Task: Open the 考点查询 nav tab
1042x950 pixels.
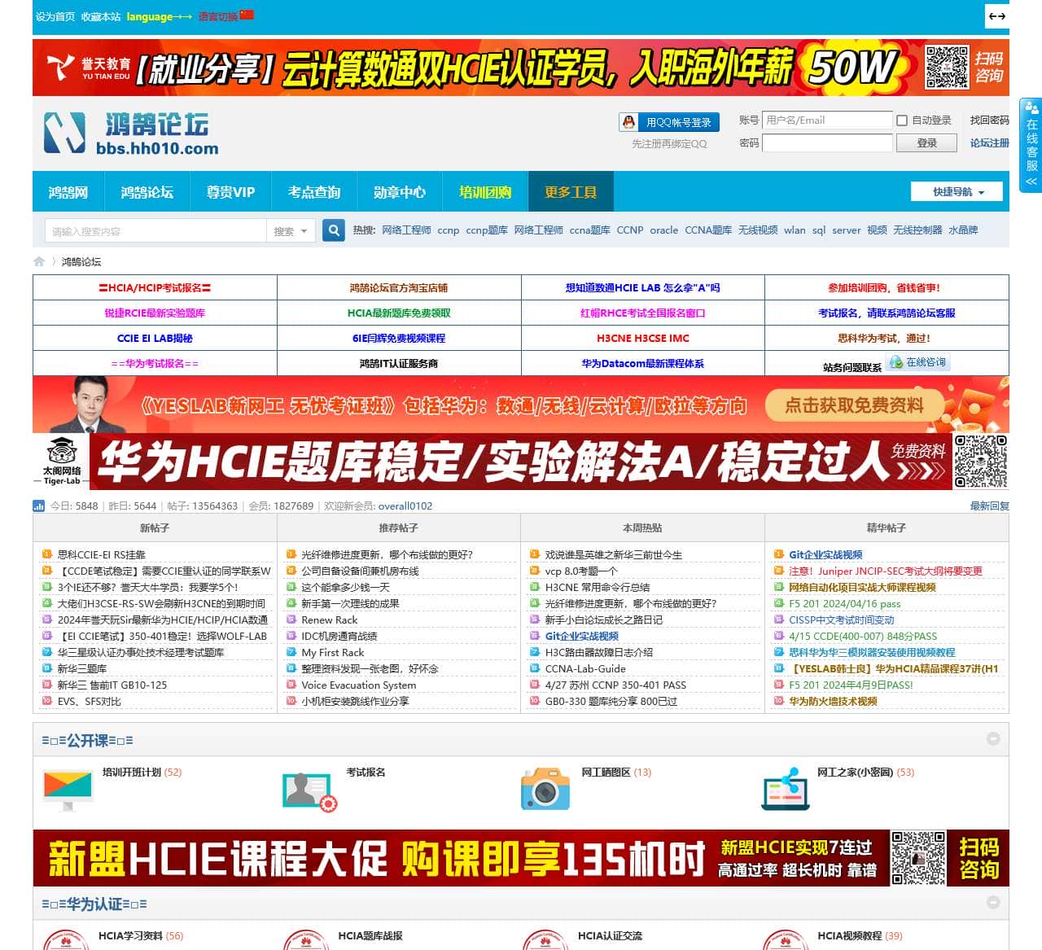Action: 314,192
